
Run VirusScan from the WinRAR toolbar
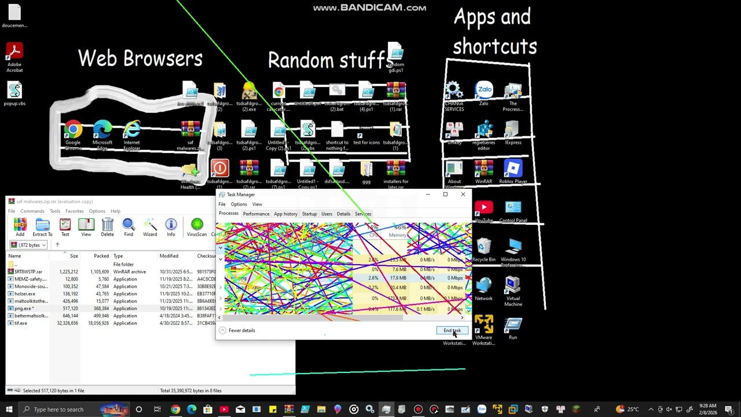pyautogui.click(x=197, y=227)
